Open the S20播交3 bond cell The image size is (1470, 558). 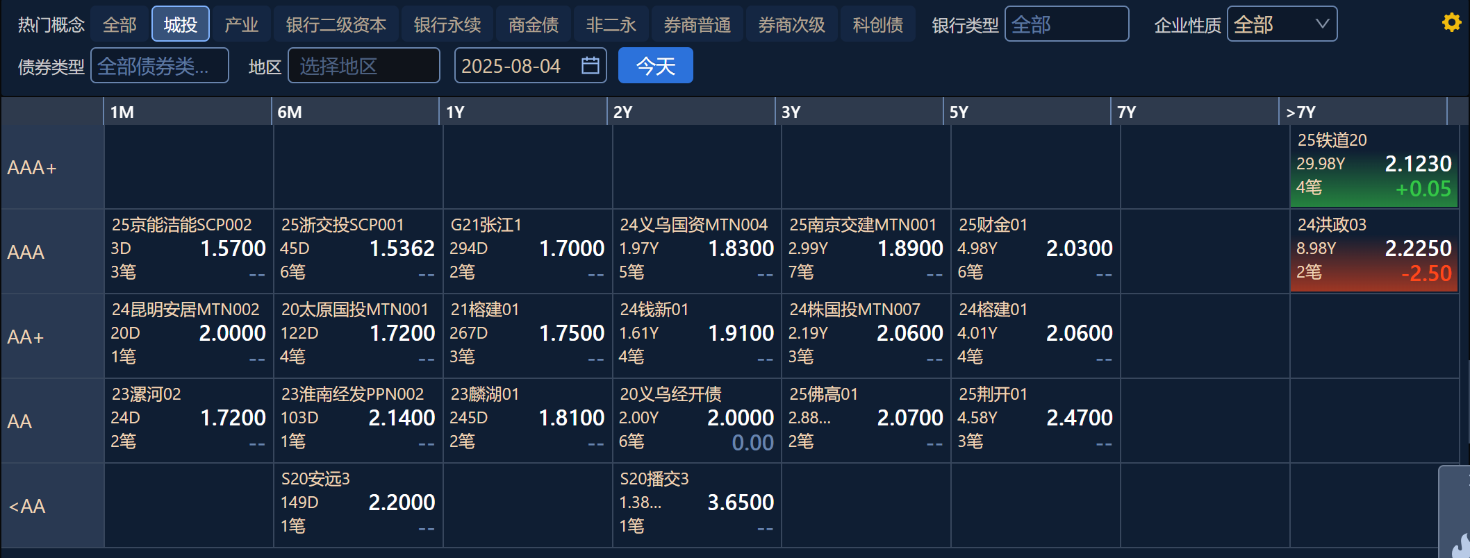coord(697,505)
